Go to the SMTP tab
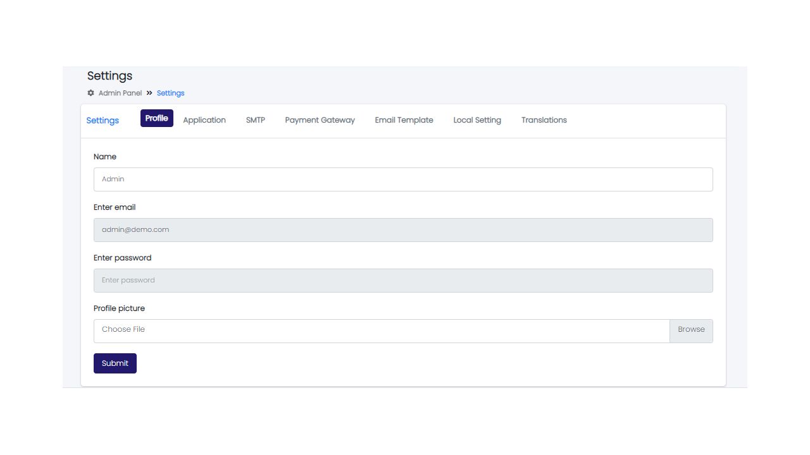The width and height of the screenshot is (810, 455). (255, 120)
